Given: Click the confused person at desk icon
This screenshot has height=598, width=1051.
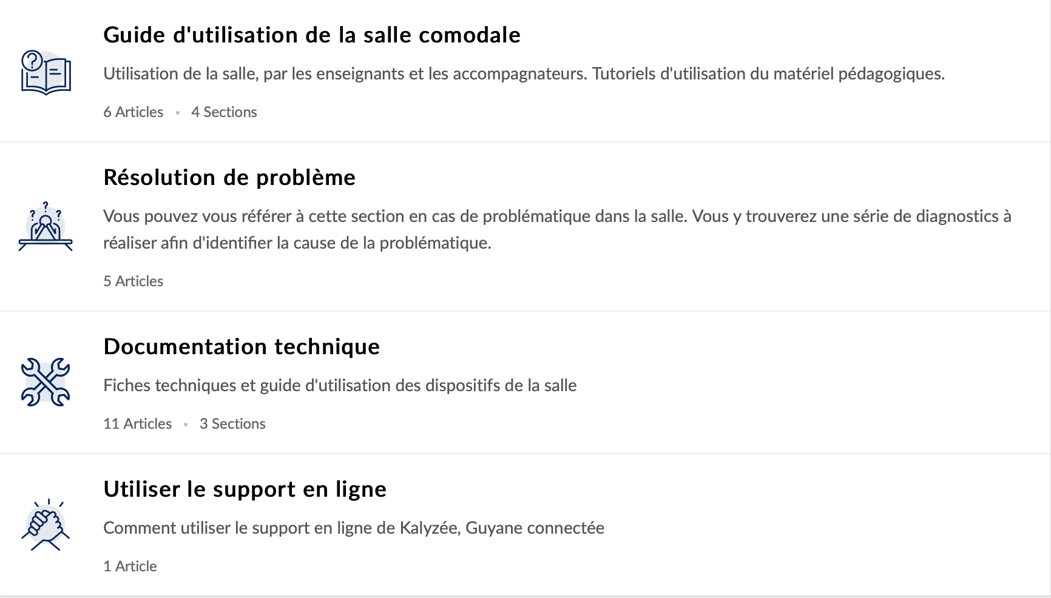Looking at the screenshot, I should point(46,226).
